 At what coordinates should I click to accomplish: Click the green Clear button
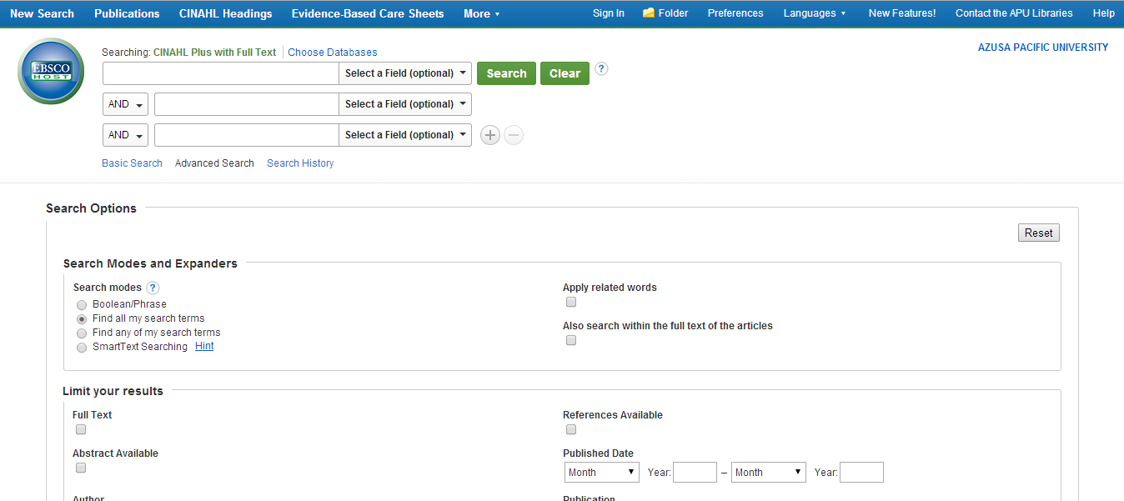click(565, 73)
